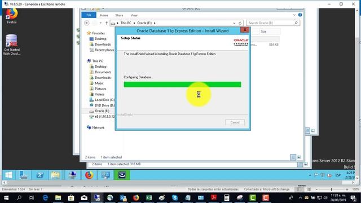Open Explorer help question mark icon
This screenshot has height=203, width=361.
tap(300, 15)
